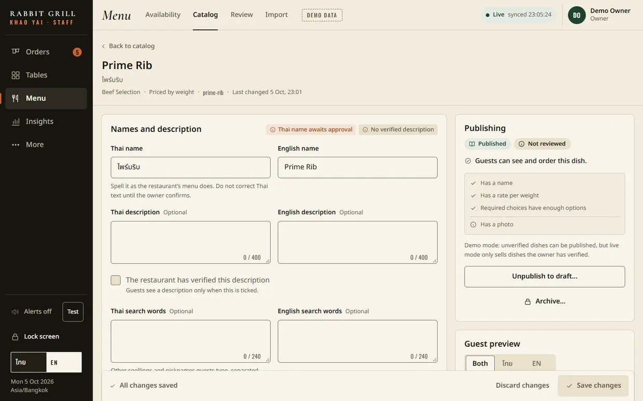Screen dimensions: 643x401
Task: Click the Published book icon
Action: [472, 144]
